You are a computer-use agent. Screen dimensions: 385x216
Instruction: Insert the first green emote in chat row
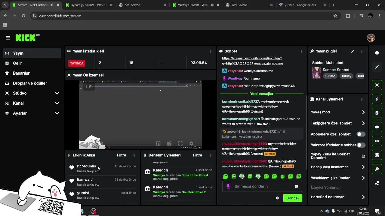226,176
